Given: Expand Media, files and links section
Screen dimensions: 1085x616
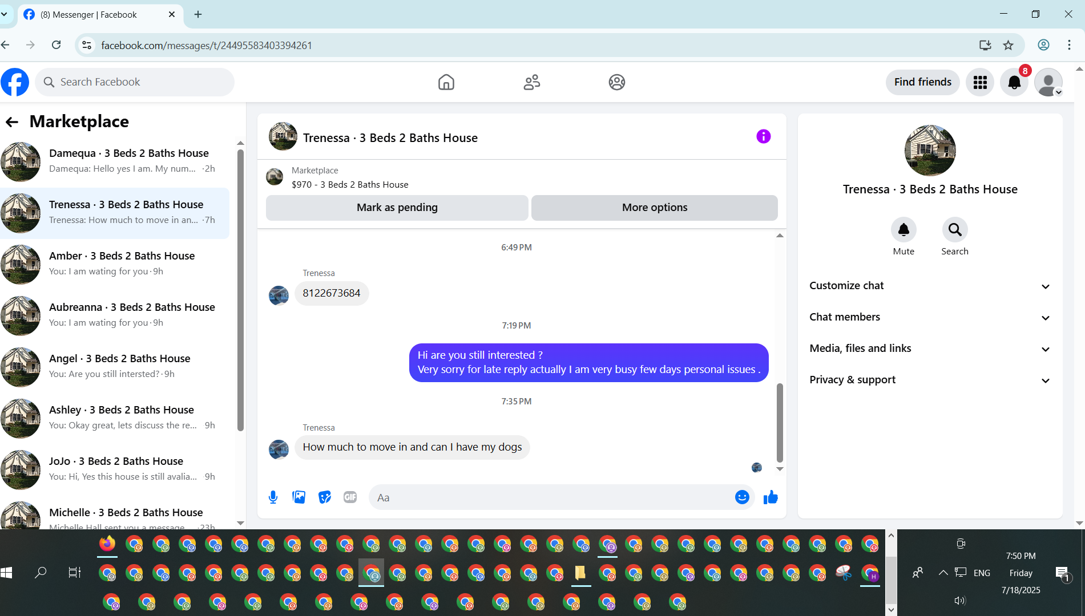Looking at the screenshot, I should (x=930, y=348).
